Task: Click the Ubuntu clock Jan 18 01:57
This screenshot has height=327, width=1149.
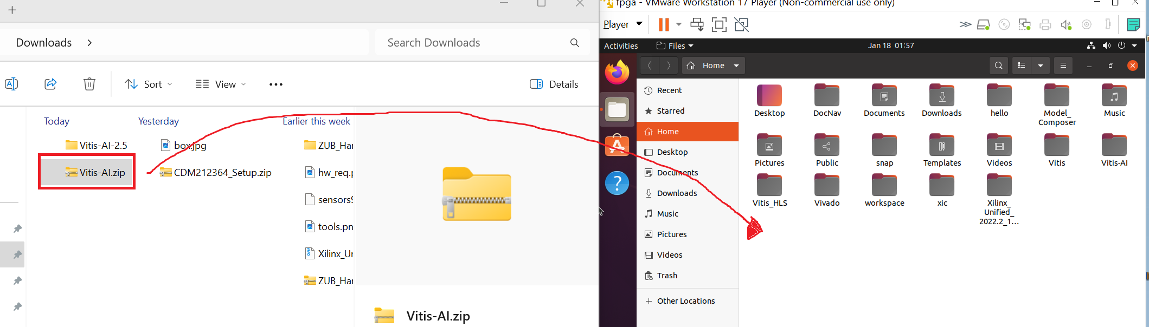Action: click(x=891, y=45)
